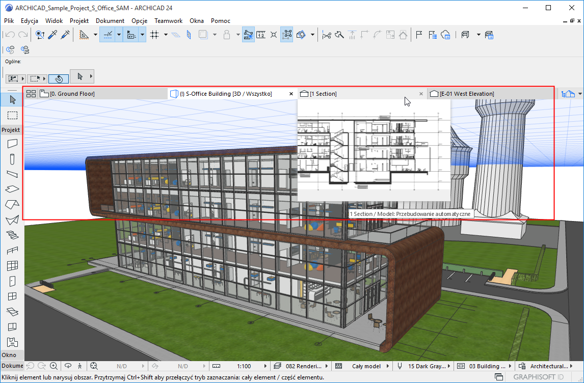Image resolution: width=584 pixels, height=383 pixels.
Task: Click the Split scissors tool icon
Action: tap(327, 35)
